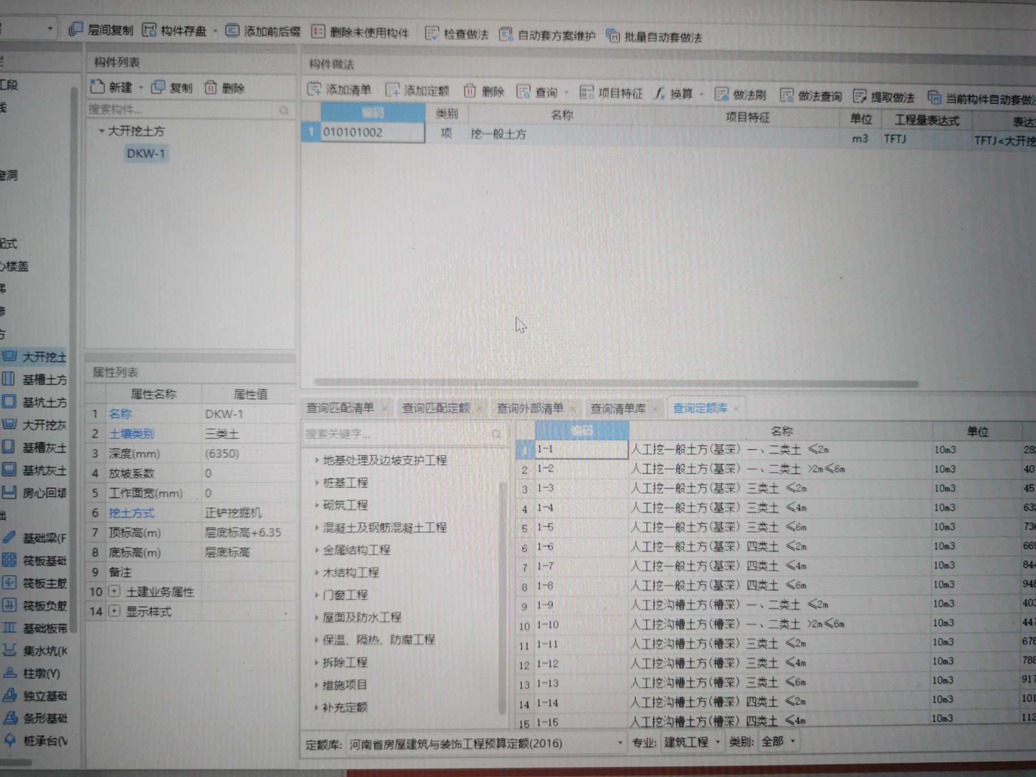Viewport: 1036px width, 777px height.
Task: Expand 地基处理及边坡支护工程 category
Action: coord(316,460)
